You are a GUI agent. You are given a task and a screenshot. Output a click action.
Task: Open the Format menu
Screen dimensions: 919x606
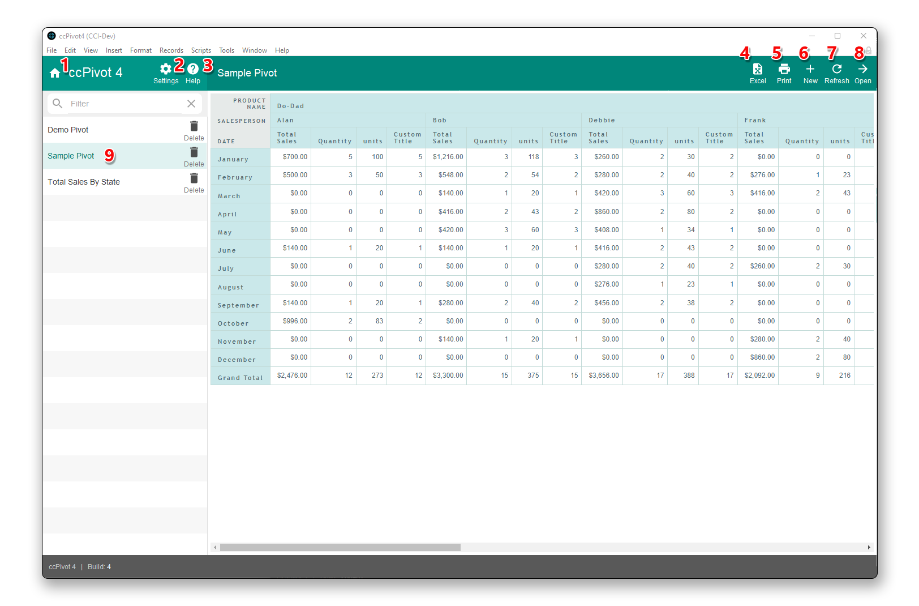click(x=141, y=50)
